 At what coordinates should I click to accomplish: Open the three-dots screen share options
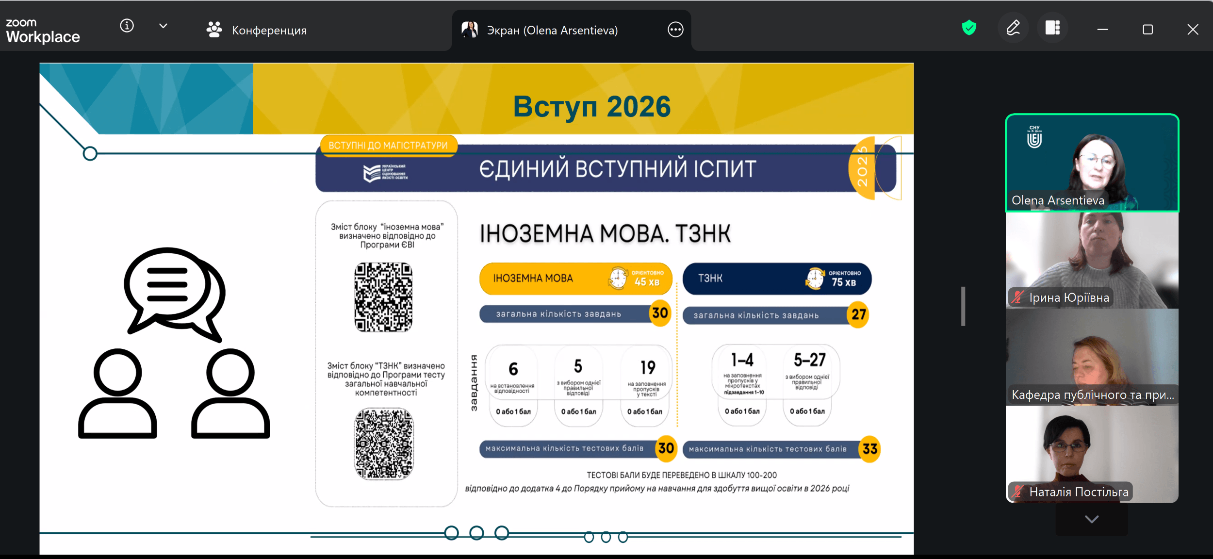coord(675,30)
